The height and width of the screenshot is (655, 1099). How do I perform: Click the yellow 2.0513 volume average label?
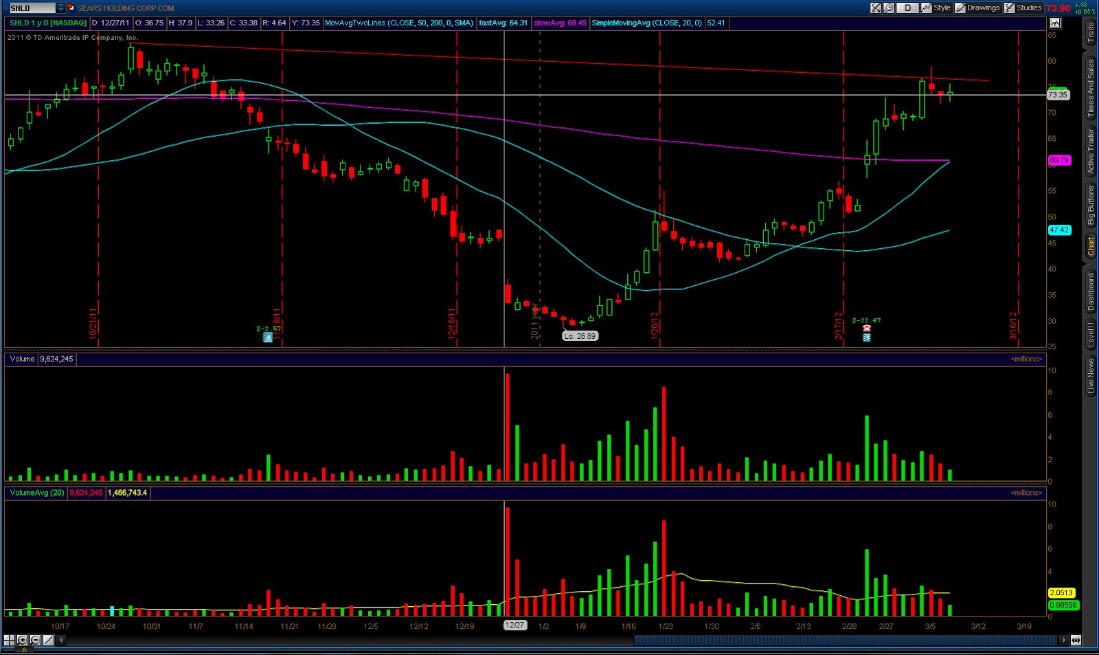pos(1061,592)
